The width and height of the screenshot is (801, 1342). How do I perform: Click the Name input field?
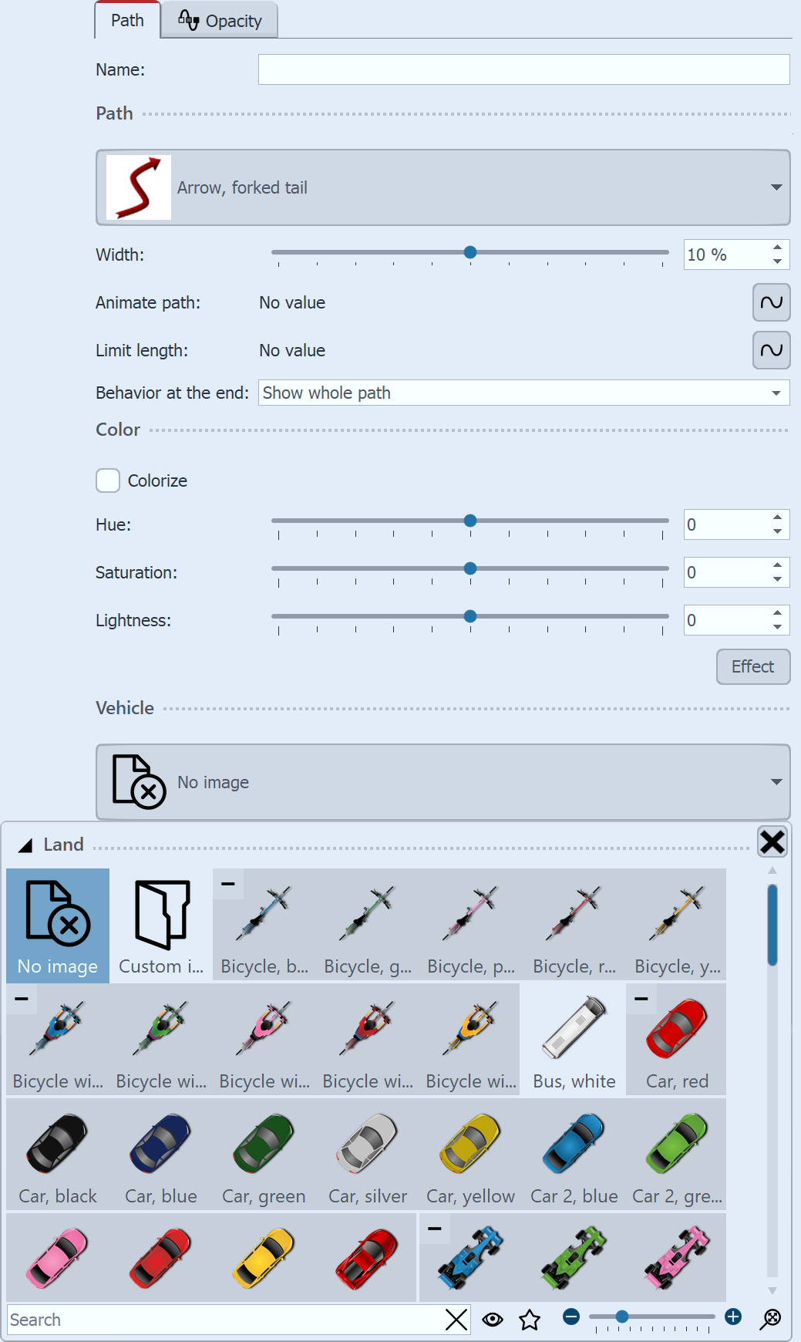pyautogui.click(x=524, y=69)
